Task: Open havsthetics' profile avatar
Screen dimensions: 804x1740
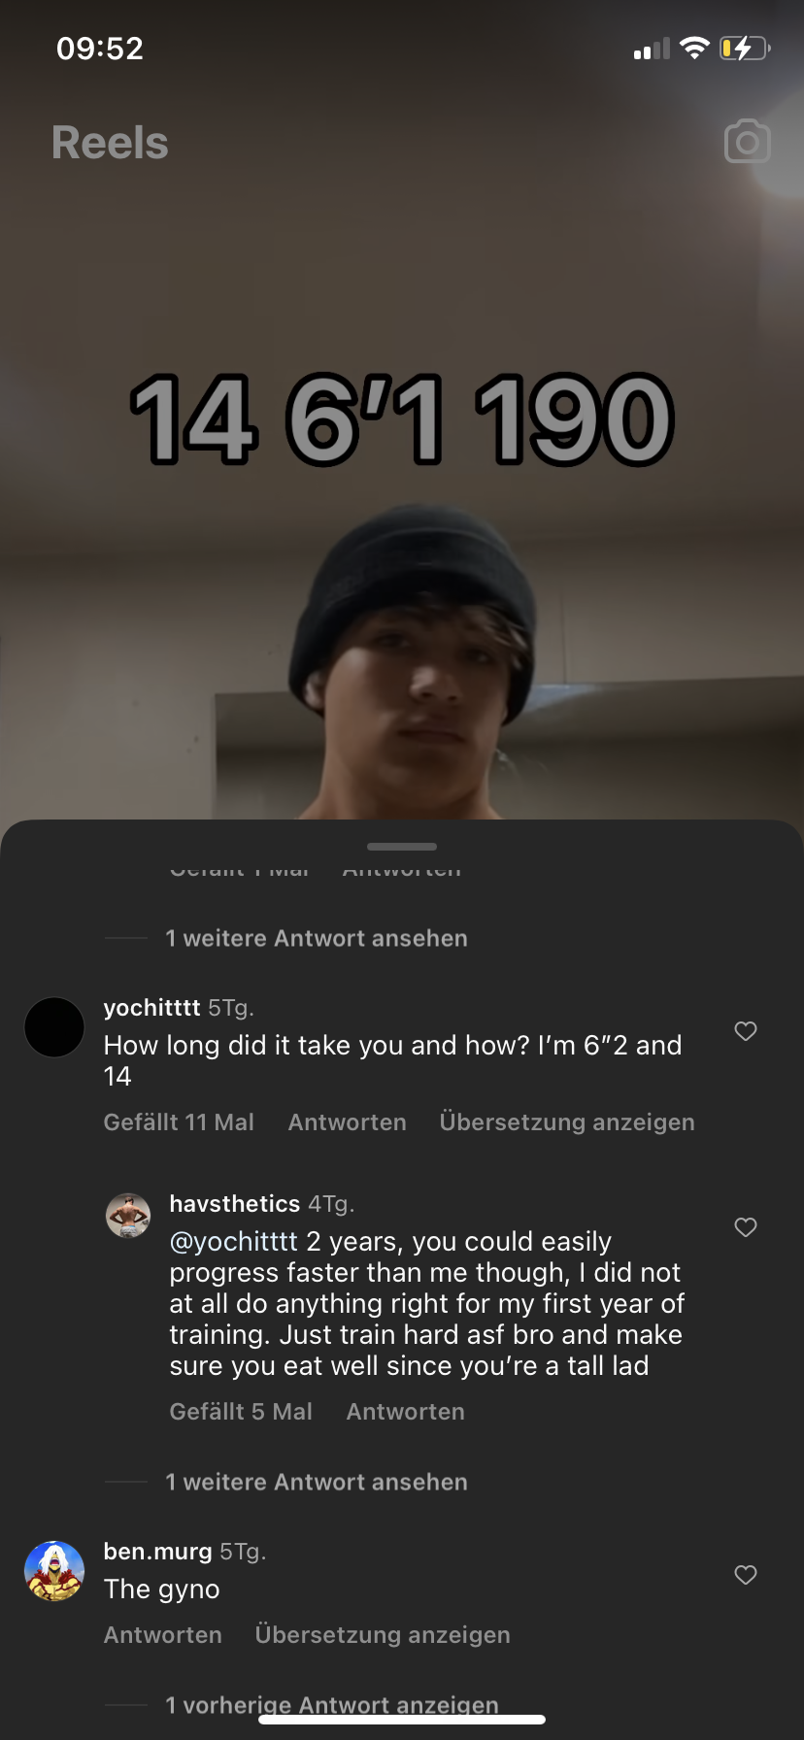Action: point(128,1216)
